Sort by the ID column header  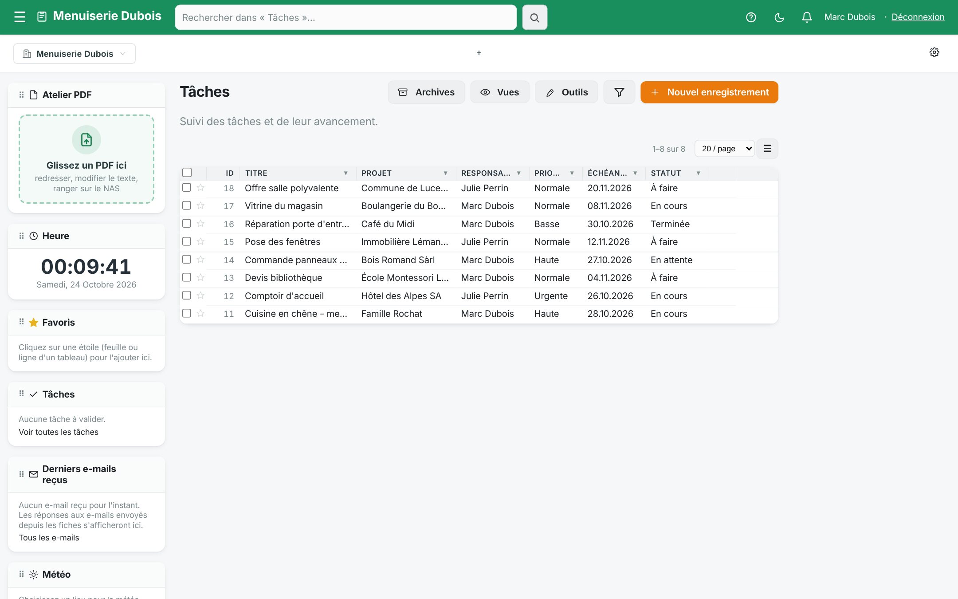click(x=229, y=173)
